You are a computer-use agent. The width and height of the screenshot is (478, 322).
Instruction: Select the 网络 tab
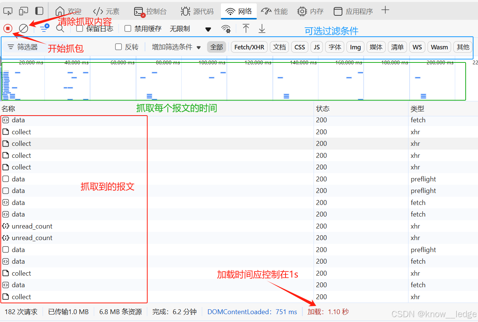pos(239,11)
